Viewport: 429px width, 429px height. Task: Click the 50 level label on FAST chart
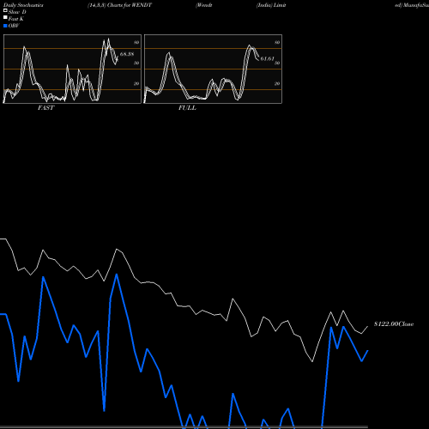pos(136,63)
